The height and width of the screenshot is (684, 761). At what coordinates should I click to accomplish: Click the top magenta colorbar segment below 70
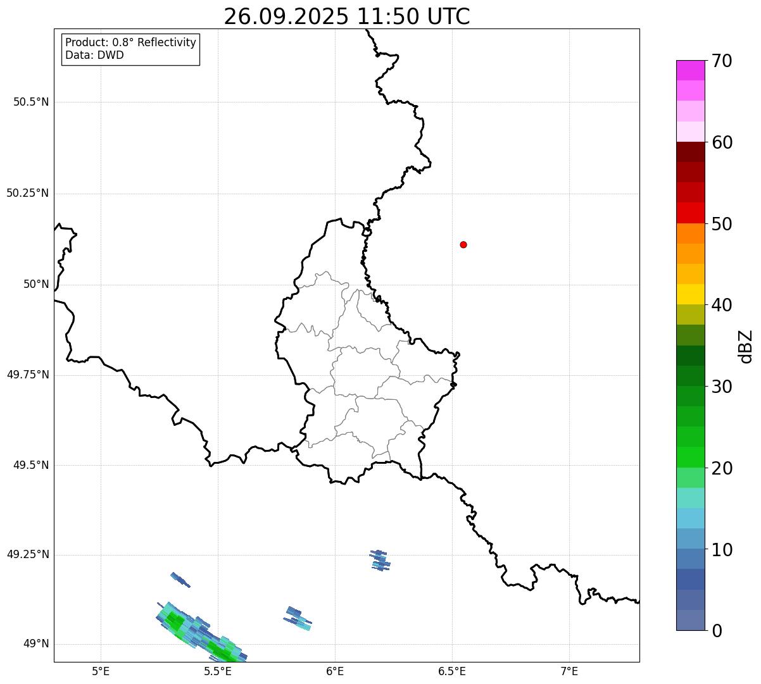pos(690,70)
